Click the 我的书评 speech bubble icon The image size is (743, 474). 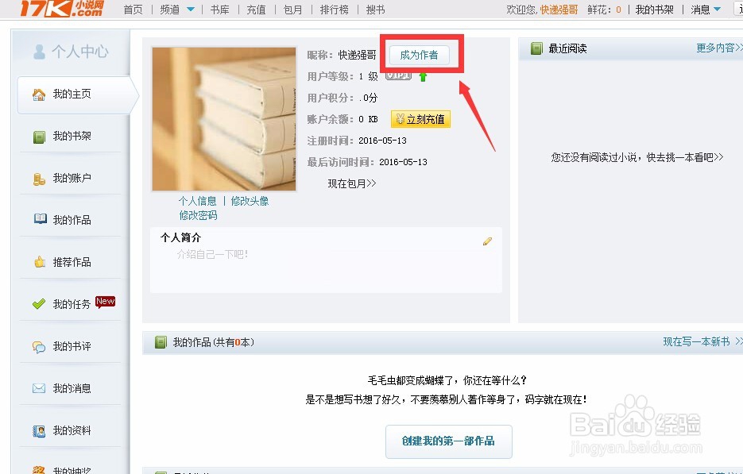click(39, 347)
